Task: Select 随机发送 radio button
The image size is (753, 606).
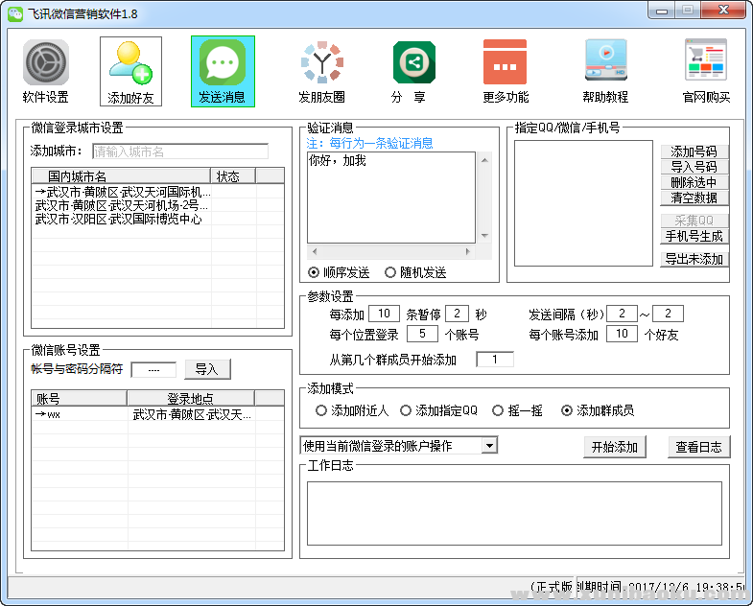Action: (390, 272)
